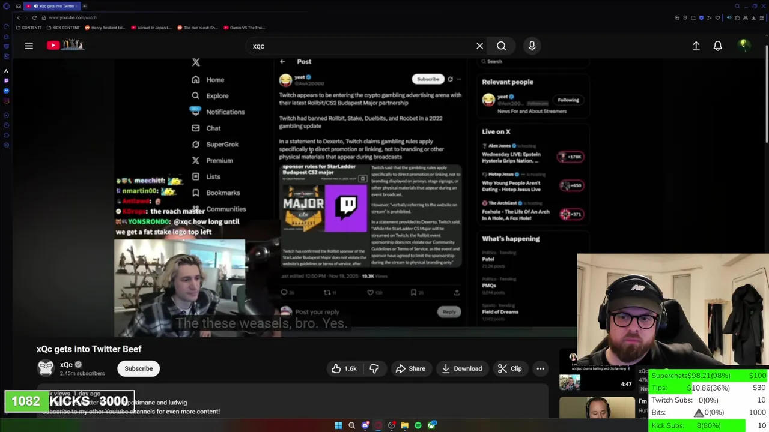769x432 pixels.
Task: Open the snapshot capture toolbar icon
Action: coord(693,18)
